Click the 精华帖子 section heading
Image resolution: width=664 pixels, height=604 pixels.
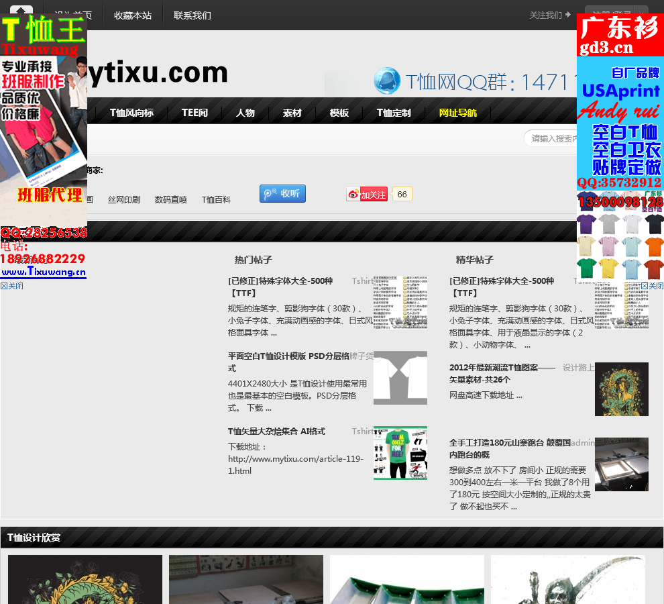point(474,260)
